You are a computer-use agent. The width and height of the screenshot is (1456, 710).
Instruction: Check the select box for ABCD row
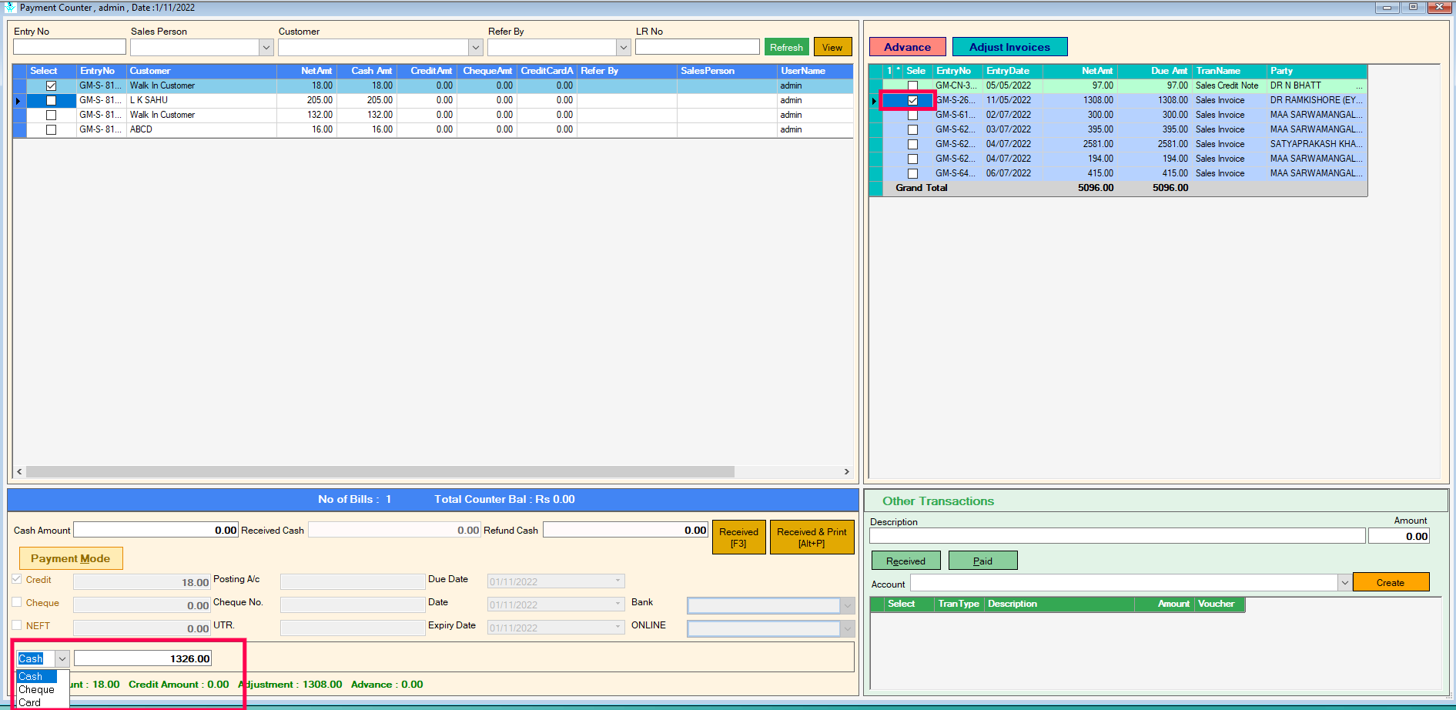tap(51, 129)
